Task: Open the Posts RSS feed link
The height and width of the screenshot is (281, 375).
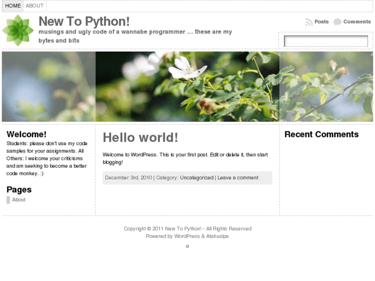Action: coord(321,22)
